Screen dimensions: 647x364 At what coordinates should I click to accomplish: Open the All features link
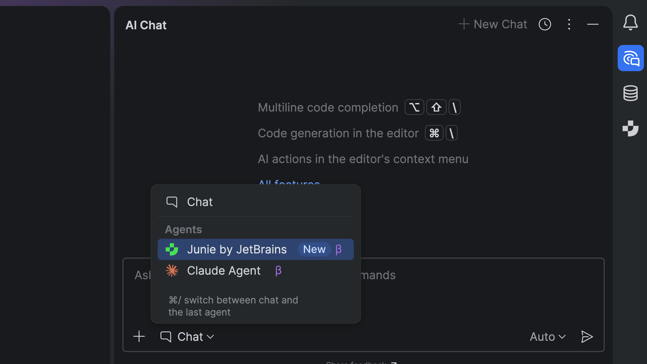289,182
